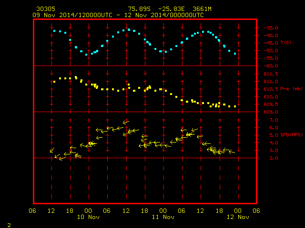Click the last yellow pressure data point

(x=235, y=106)
